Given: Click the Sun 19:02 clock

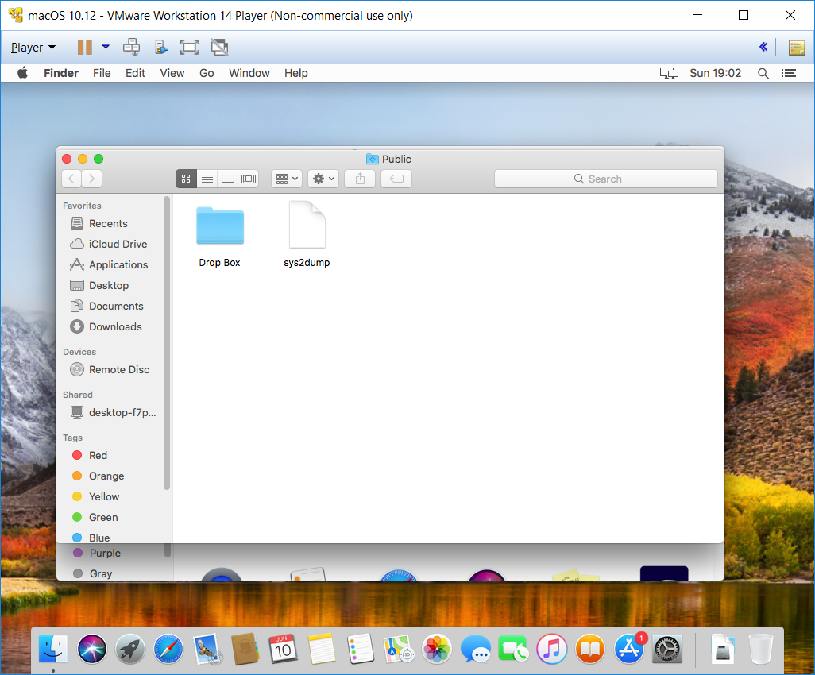Looking at the screenshot, I should pyautogui.click(x=715, y=73).
